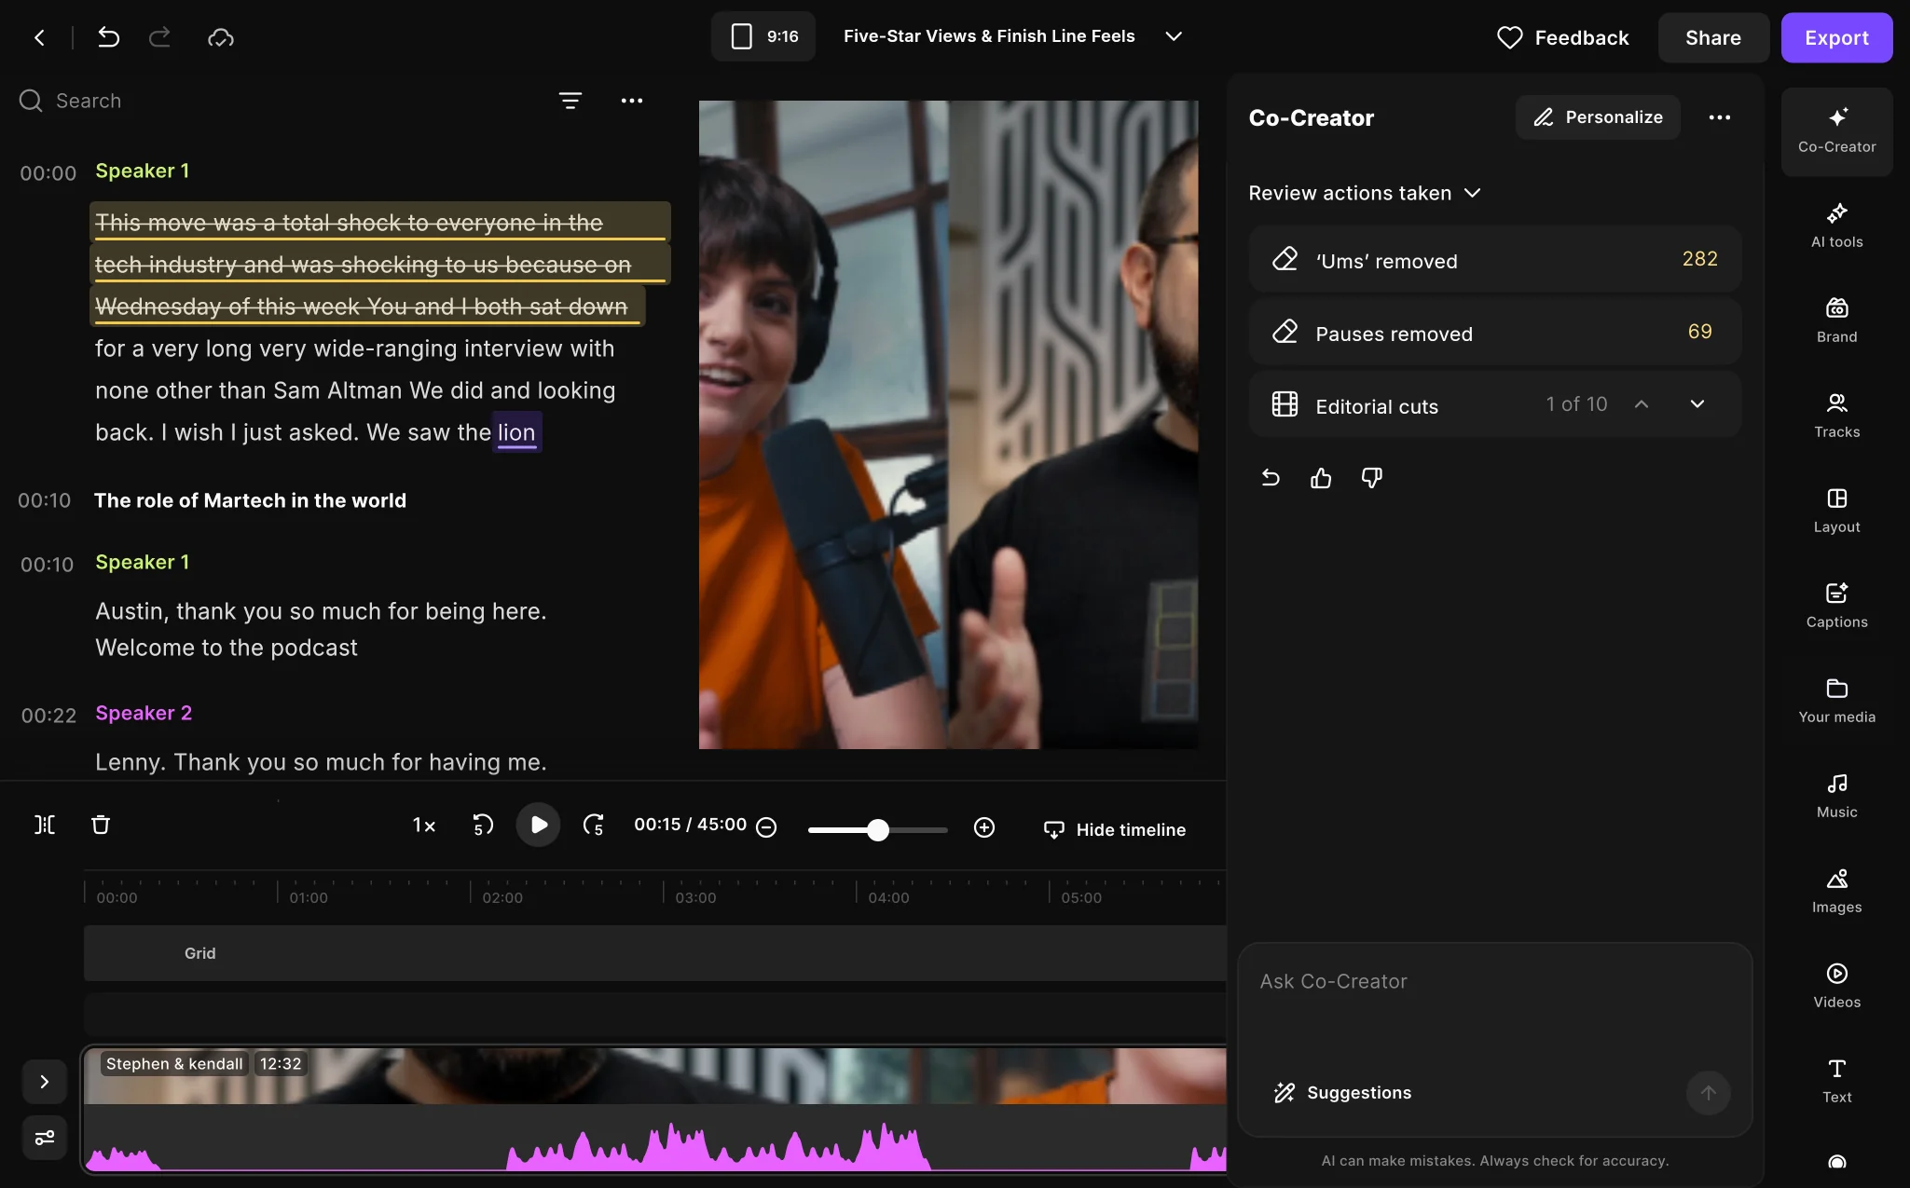Open the Images sidebar tab
The image size is (1910, 1188).
click(1836, 892)
